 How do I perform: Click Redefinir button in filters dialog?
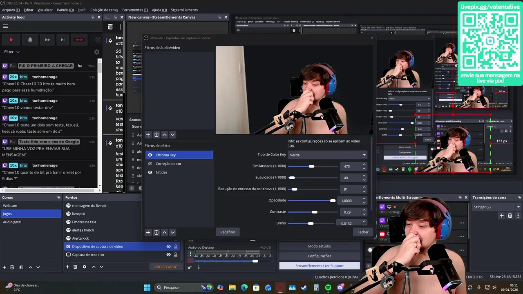[228, 232]
